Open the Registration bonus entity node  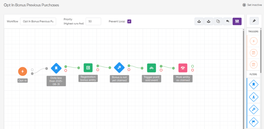tap(88, 68)
